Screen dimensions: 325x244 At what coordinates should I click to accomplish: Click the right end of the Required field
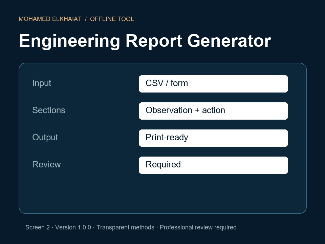pyautogui.click(x=280, y=165)
